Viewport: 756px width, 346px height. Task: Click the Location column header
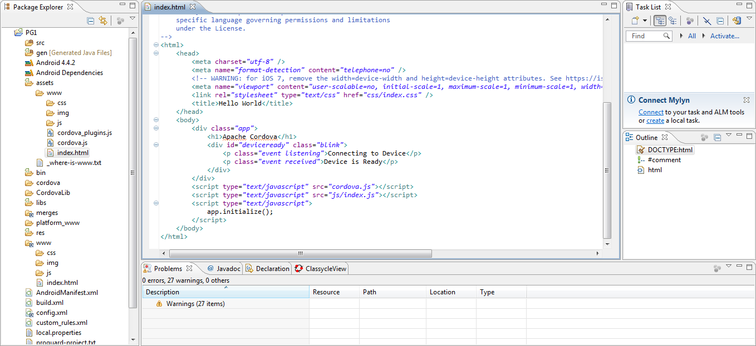[451, 292]
